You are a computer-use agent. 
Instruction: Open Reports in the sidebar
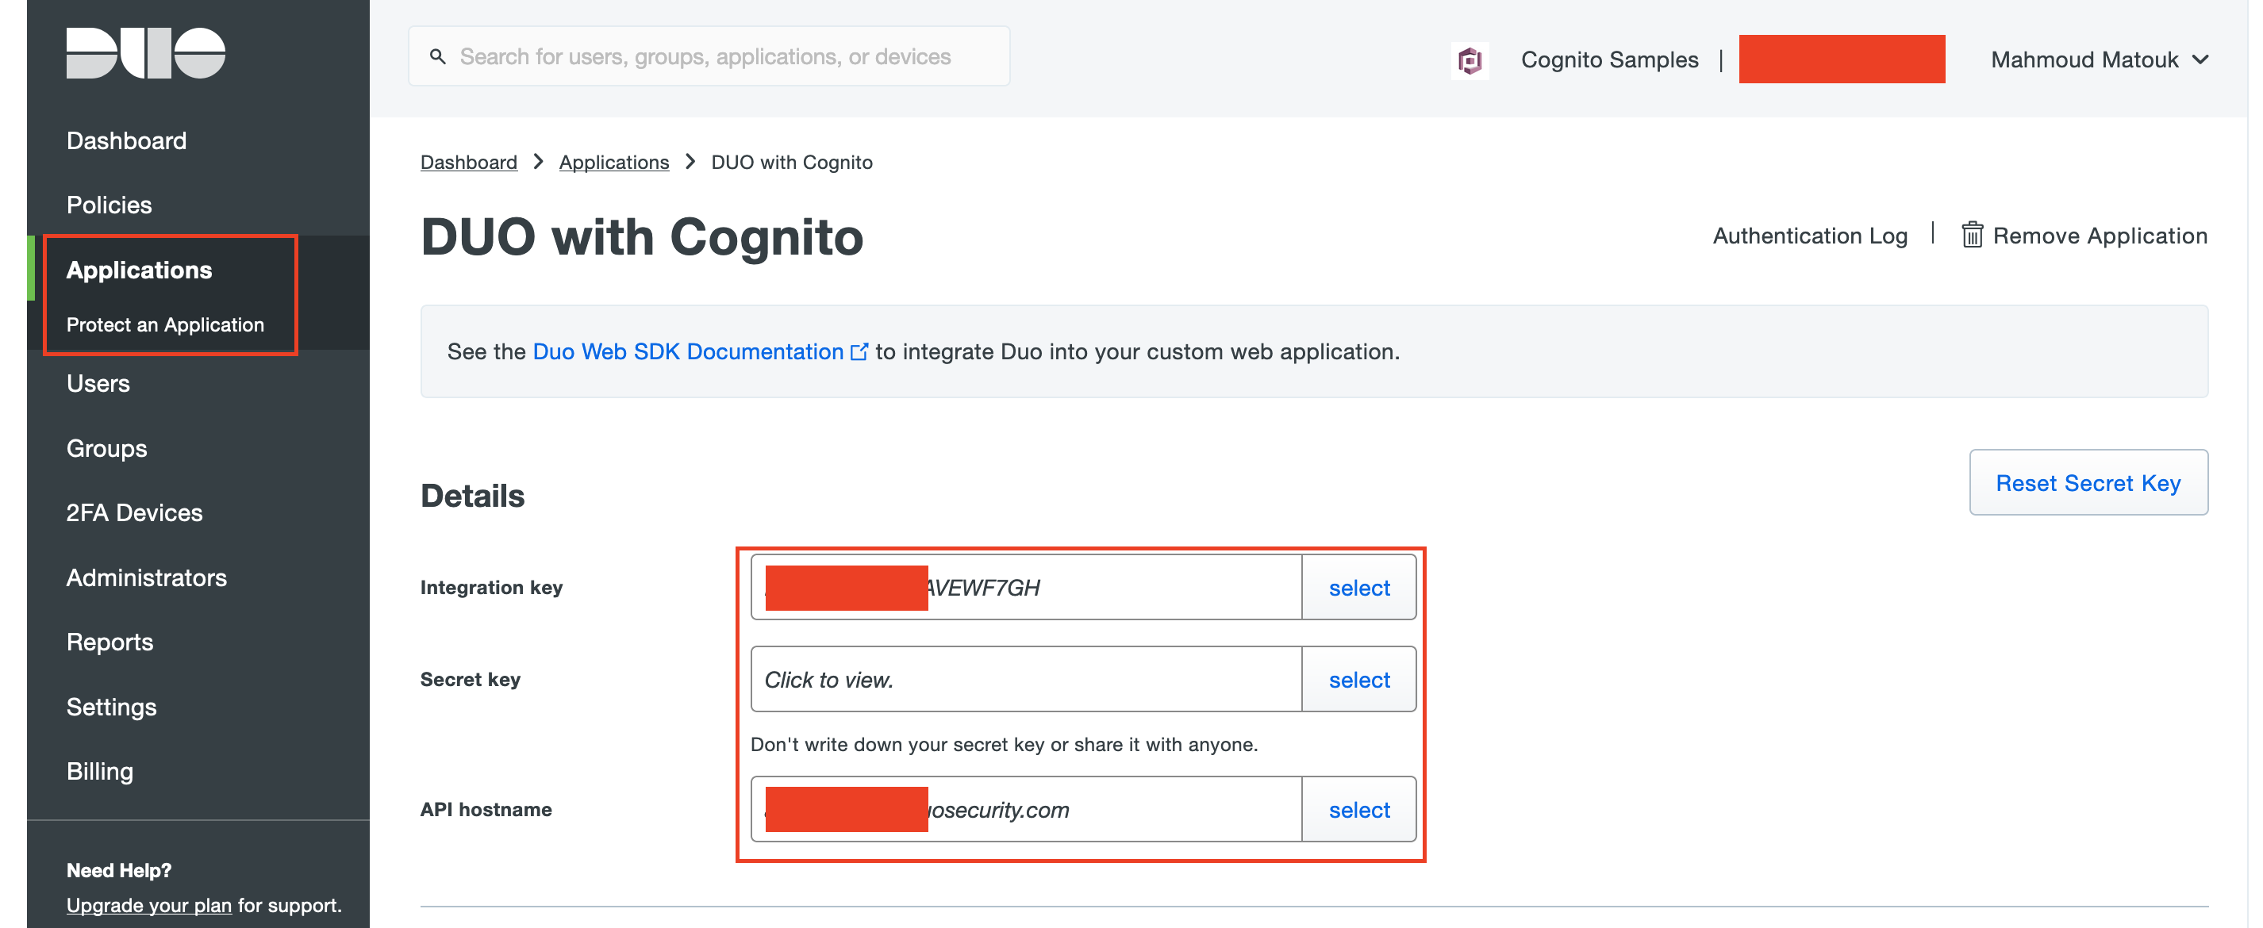[x=109, y=642]
